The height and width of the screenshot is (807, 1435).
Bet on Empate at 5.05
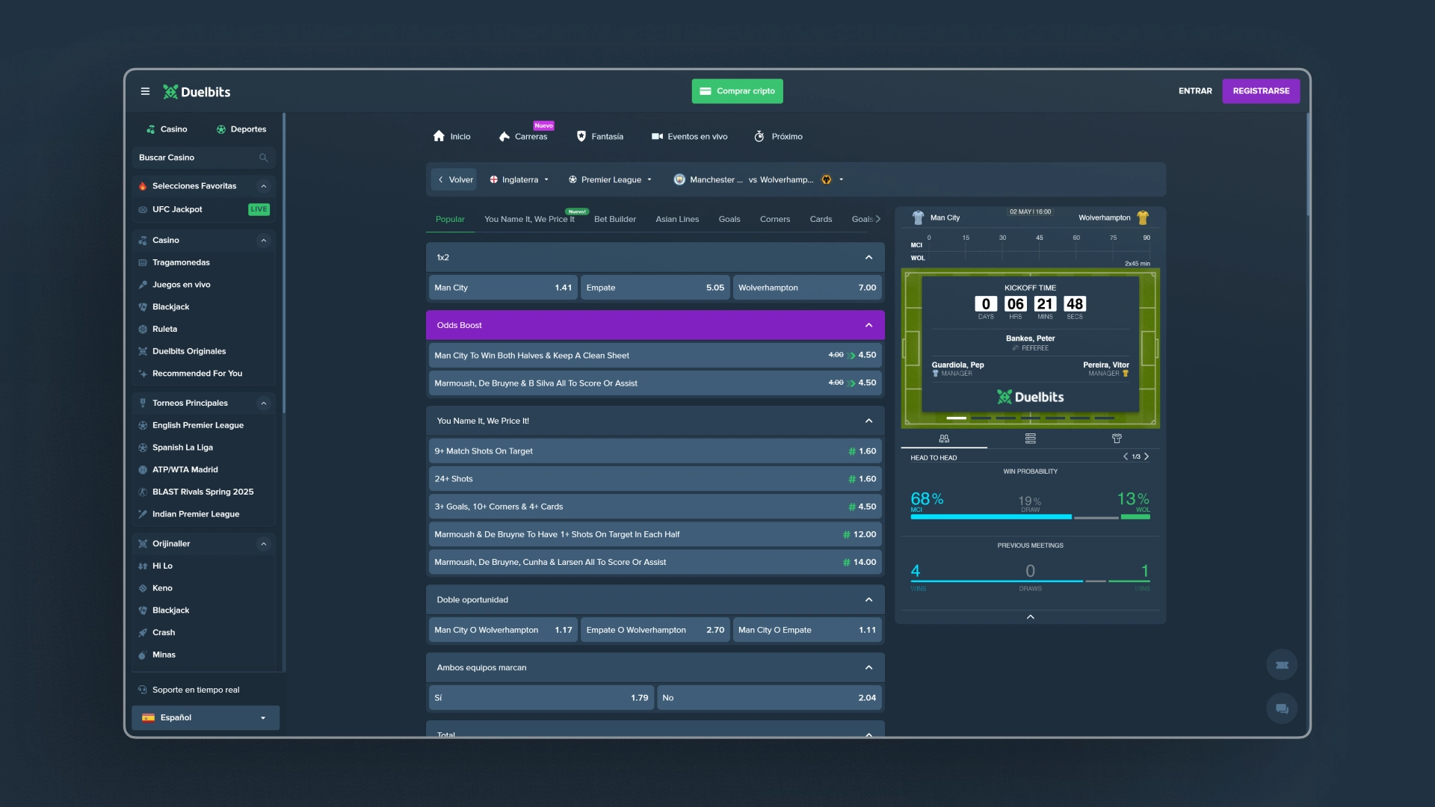[x=655, y=288]
